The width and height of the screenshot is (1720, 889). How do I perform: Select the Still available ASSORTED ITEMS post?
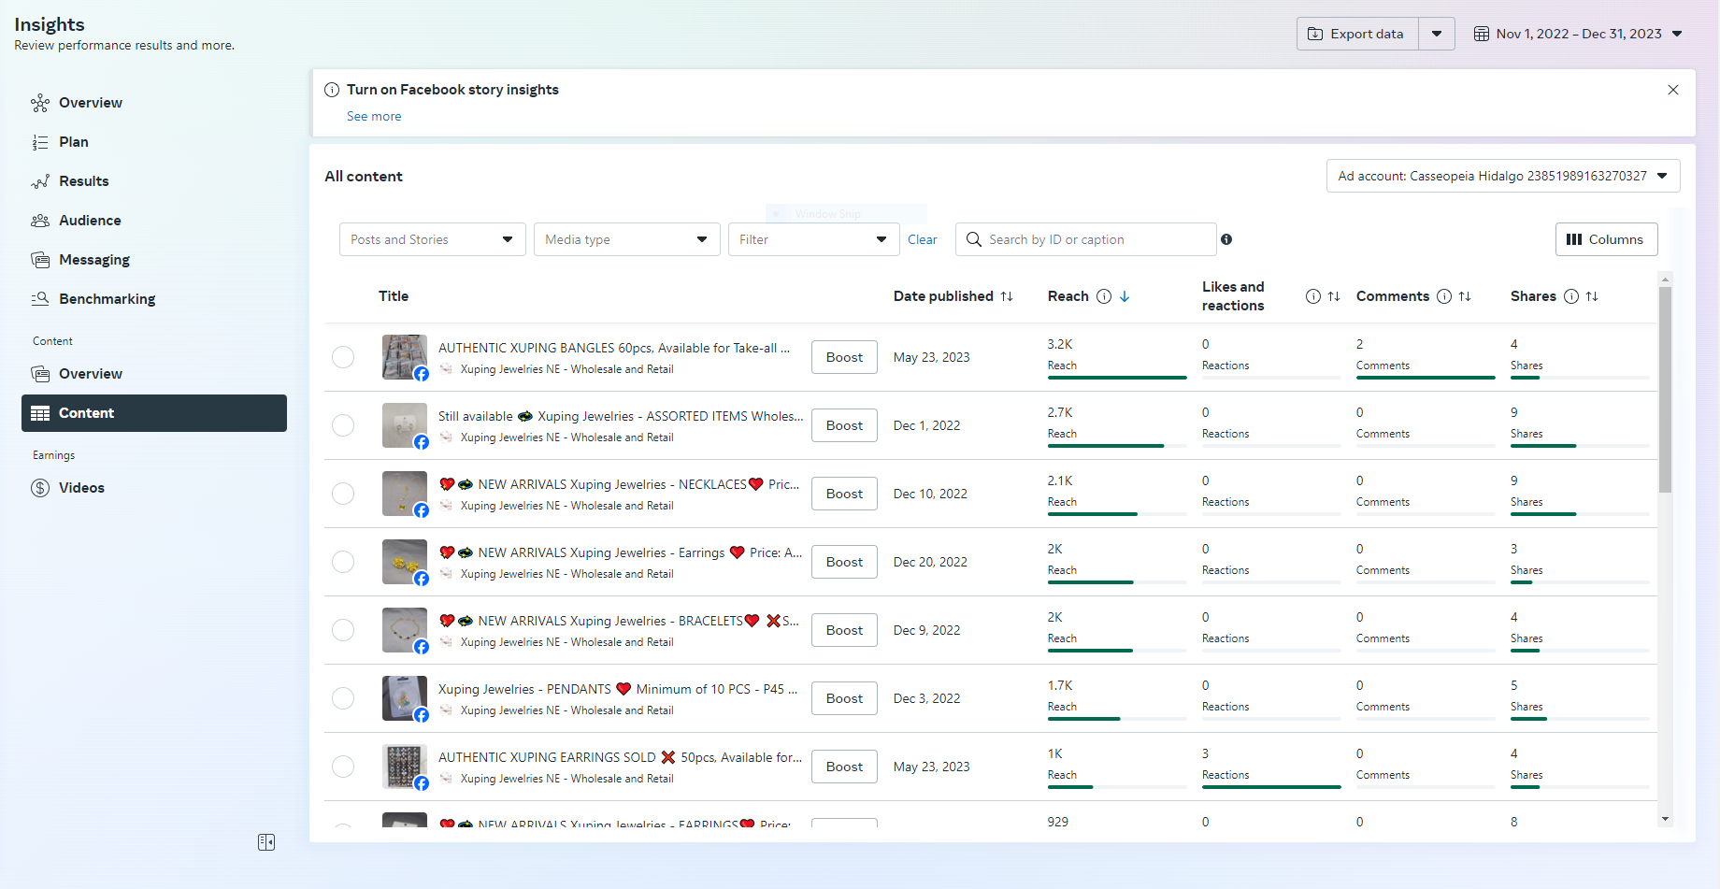343,425
